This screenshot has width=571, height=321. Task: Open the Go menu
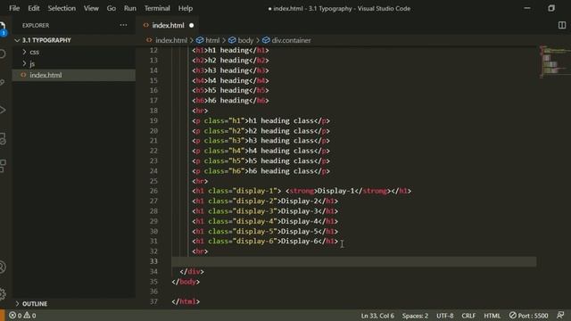111,8
